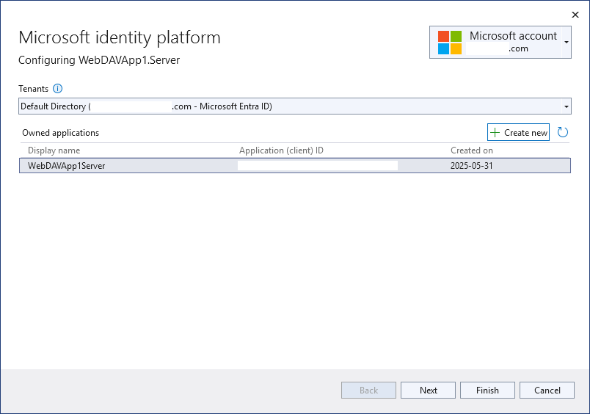Screen dimensions: 590x414
Task: Click the Microsoft logo in account box
Action: (x=450, y=43)
